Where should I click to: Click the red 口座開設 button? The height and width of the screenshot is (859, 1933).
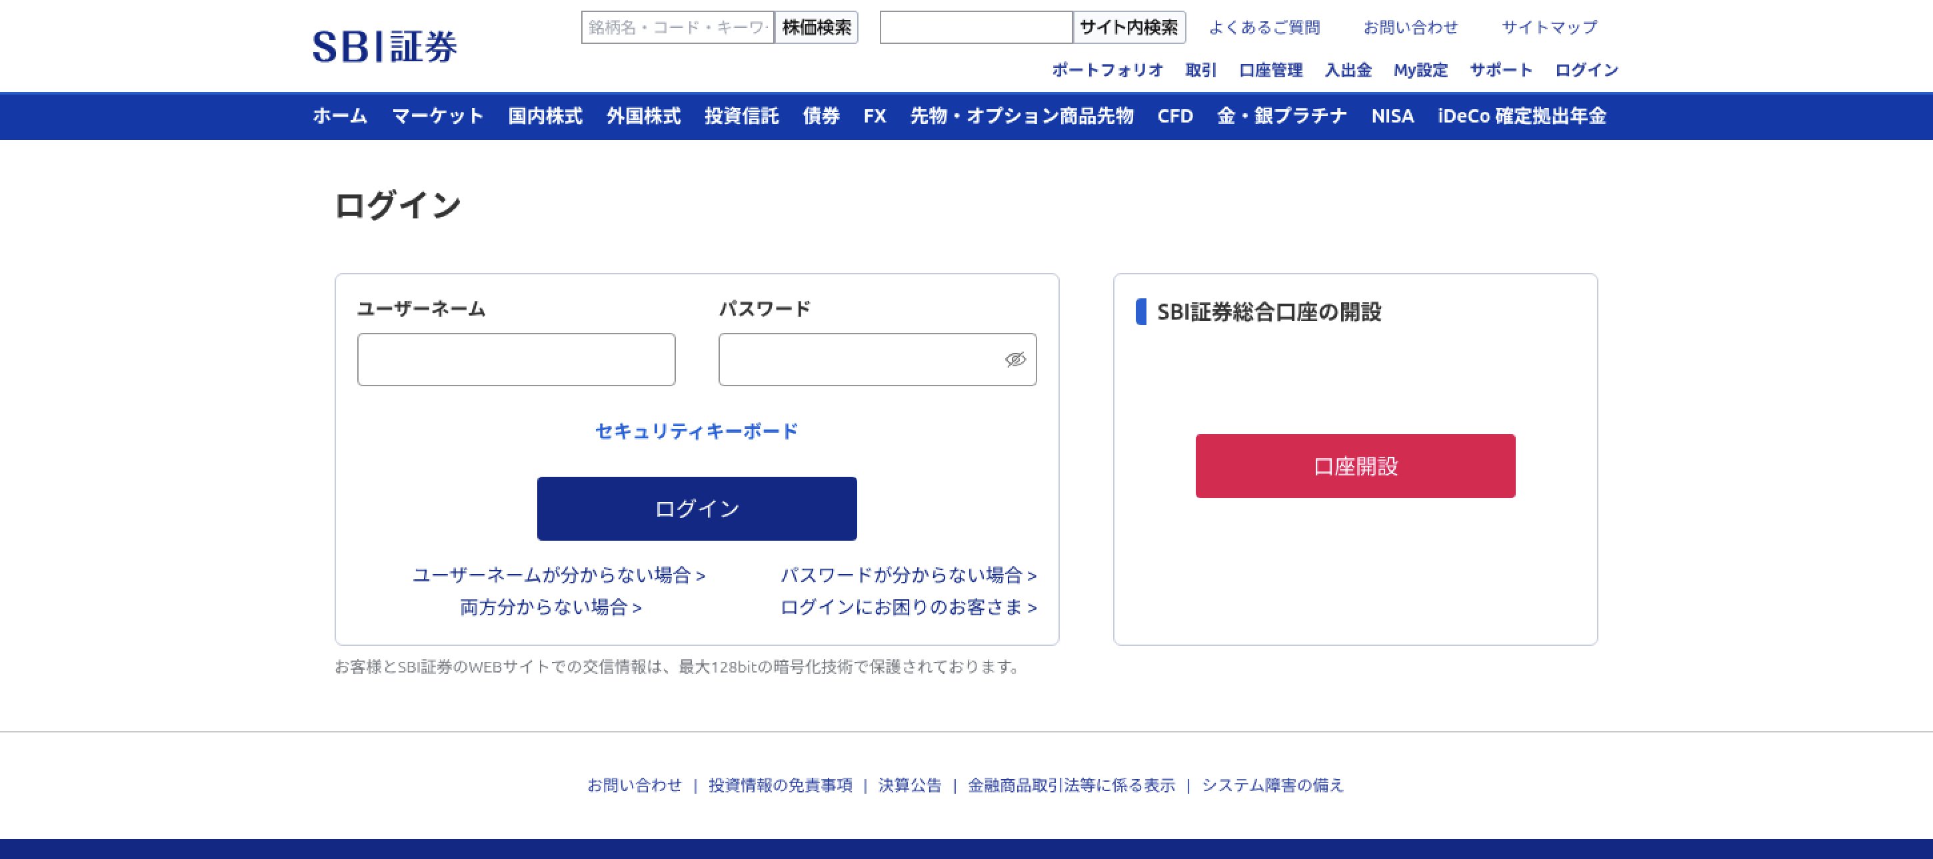coord(1355,466)
